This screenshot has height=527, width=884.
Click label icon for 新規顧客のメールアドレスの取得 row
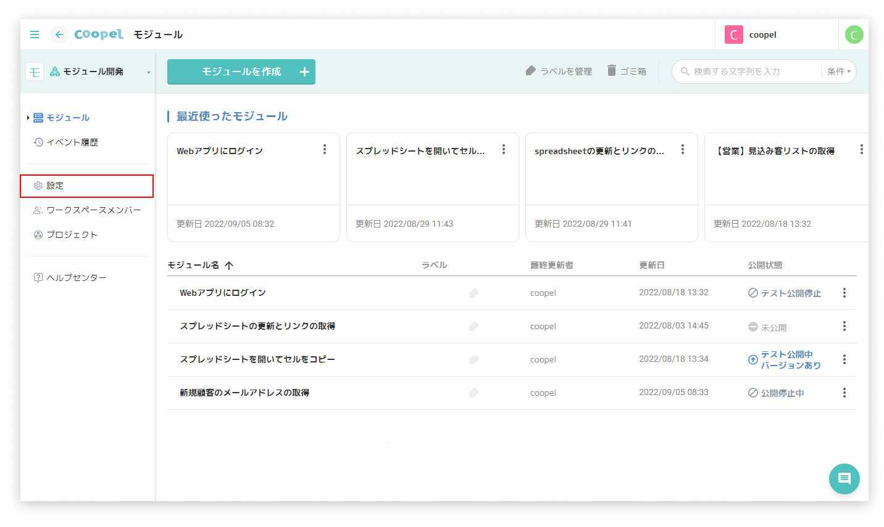pyautogui.click(x=473, y=393)
